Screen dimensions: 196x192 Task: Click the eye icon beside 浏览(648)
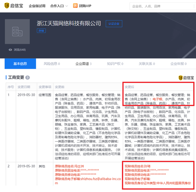[x=10, y=50]
